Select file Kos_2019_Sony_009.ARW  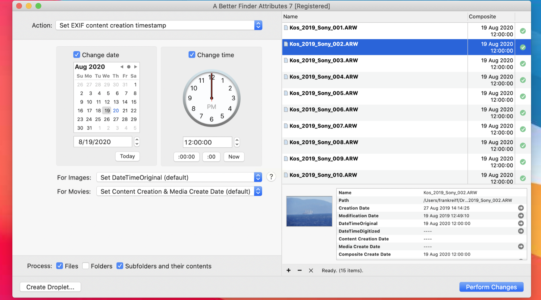tap(407, 162)
